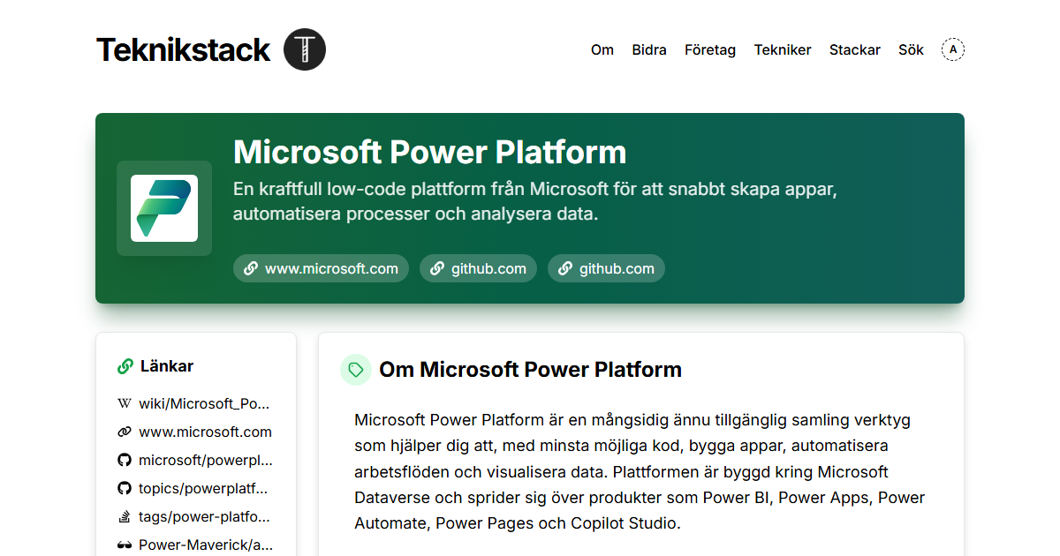
Task: Open the Sök navigation item
Action: 911,49
